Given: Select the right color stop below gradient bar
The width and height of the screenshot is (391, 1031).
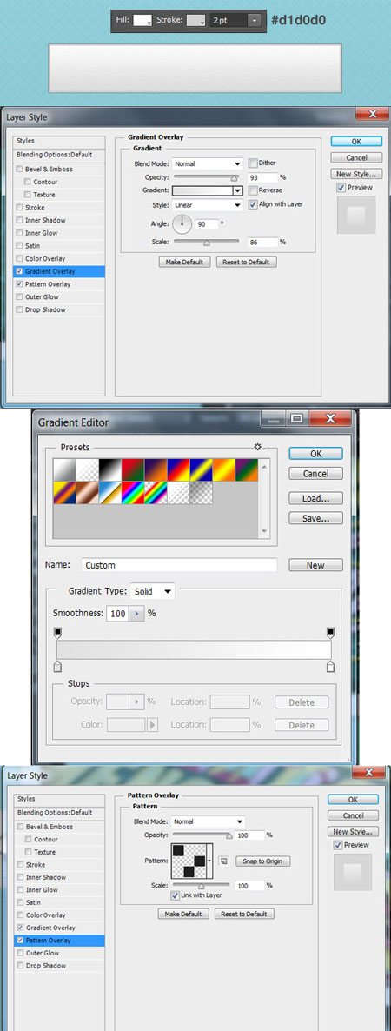Looking at the screenshot, I should (x=330, y=667).
